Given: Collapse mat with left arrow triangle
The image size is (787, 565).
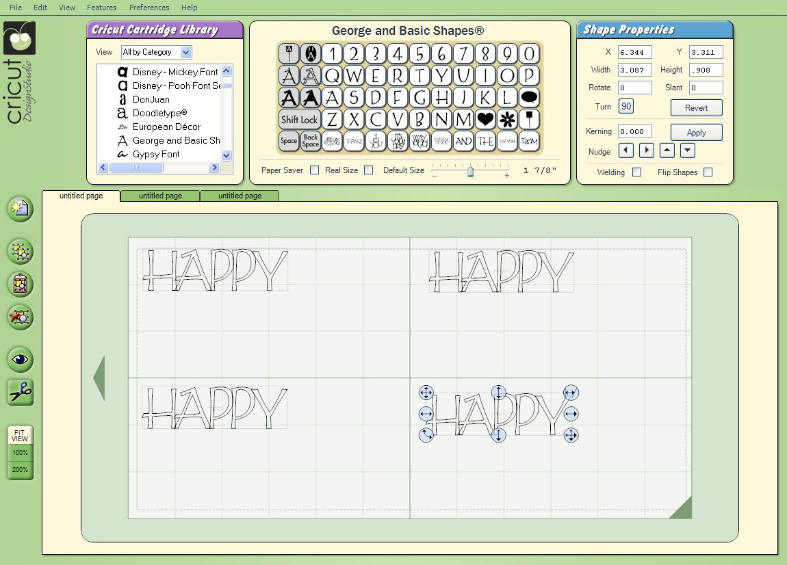Looking at the screenshot, I should (x=99, y=378).
